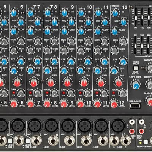Select the channel 6 MIC XLR input
This screenshot has width=152, height=152.
[x=18, y=125]
